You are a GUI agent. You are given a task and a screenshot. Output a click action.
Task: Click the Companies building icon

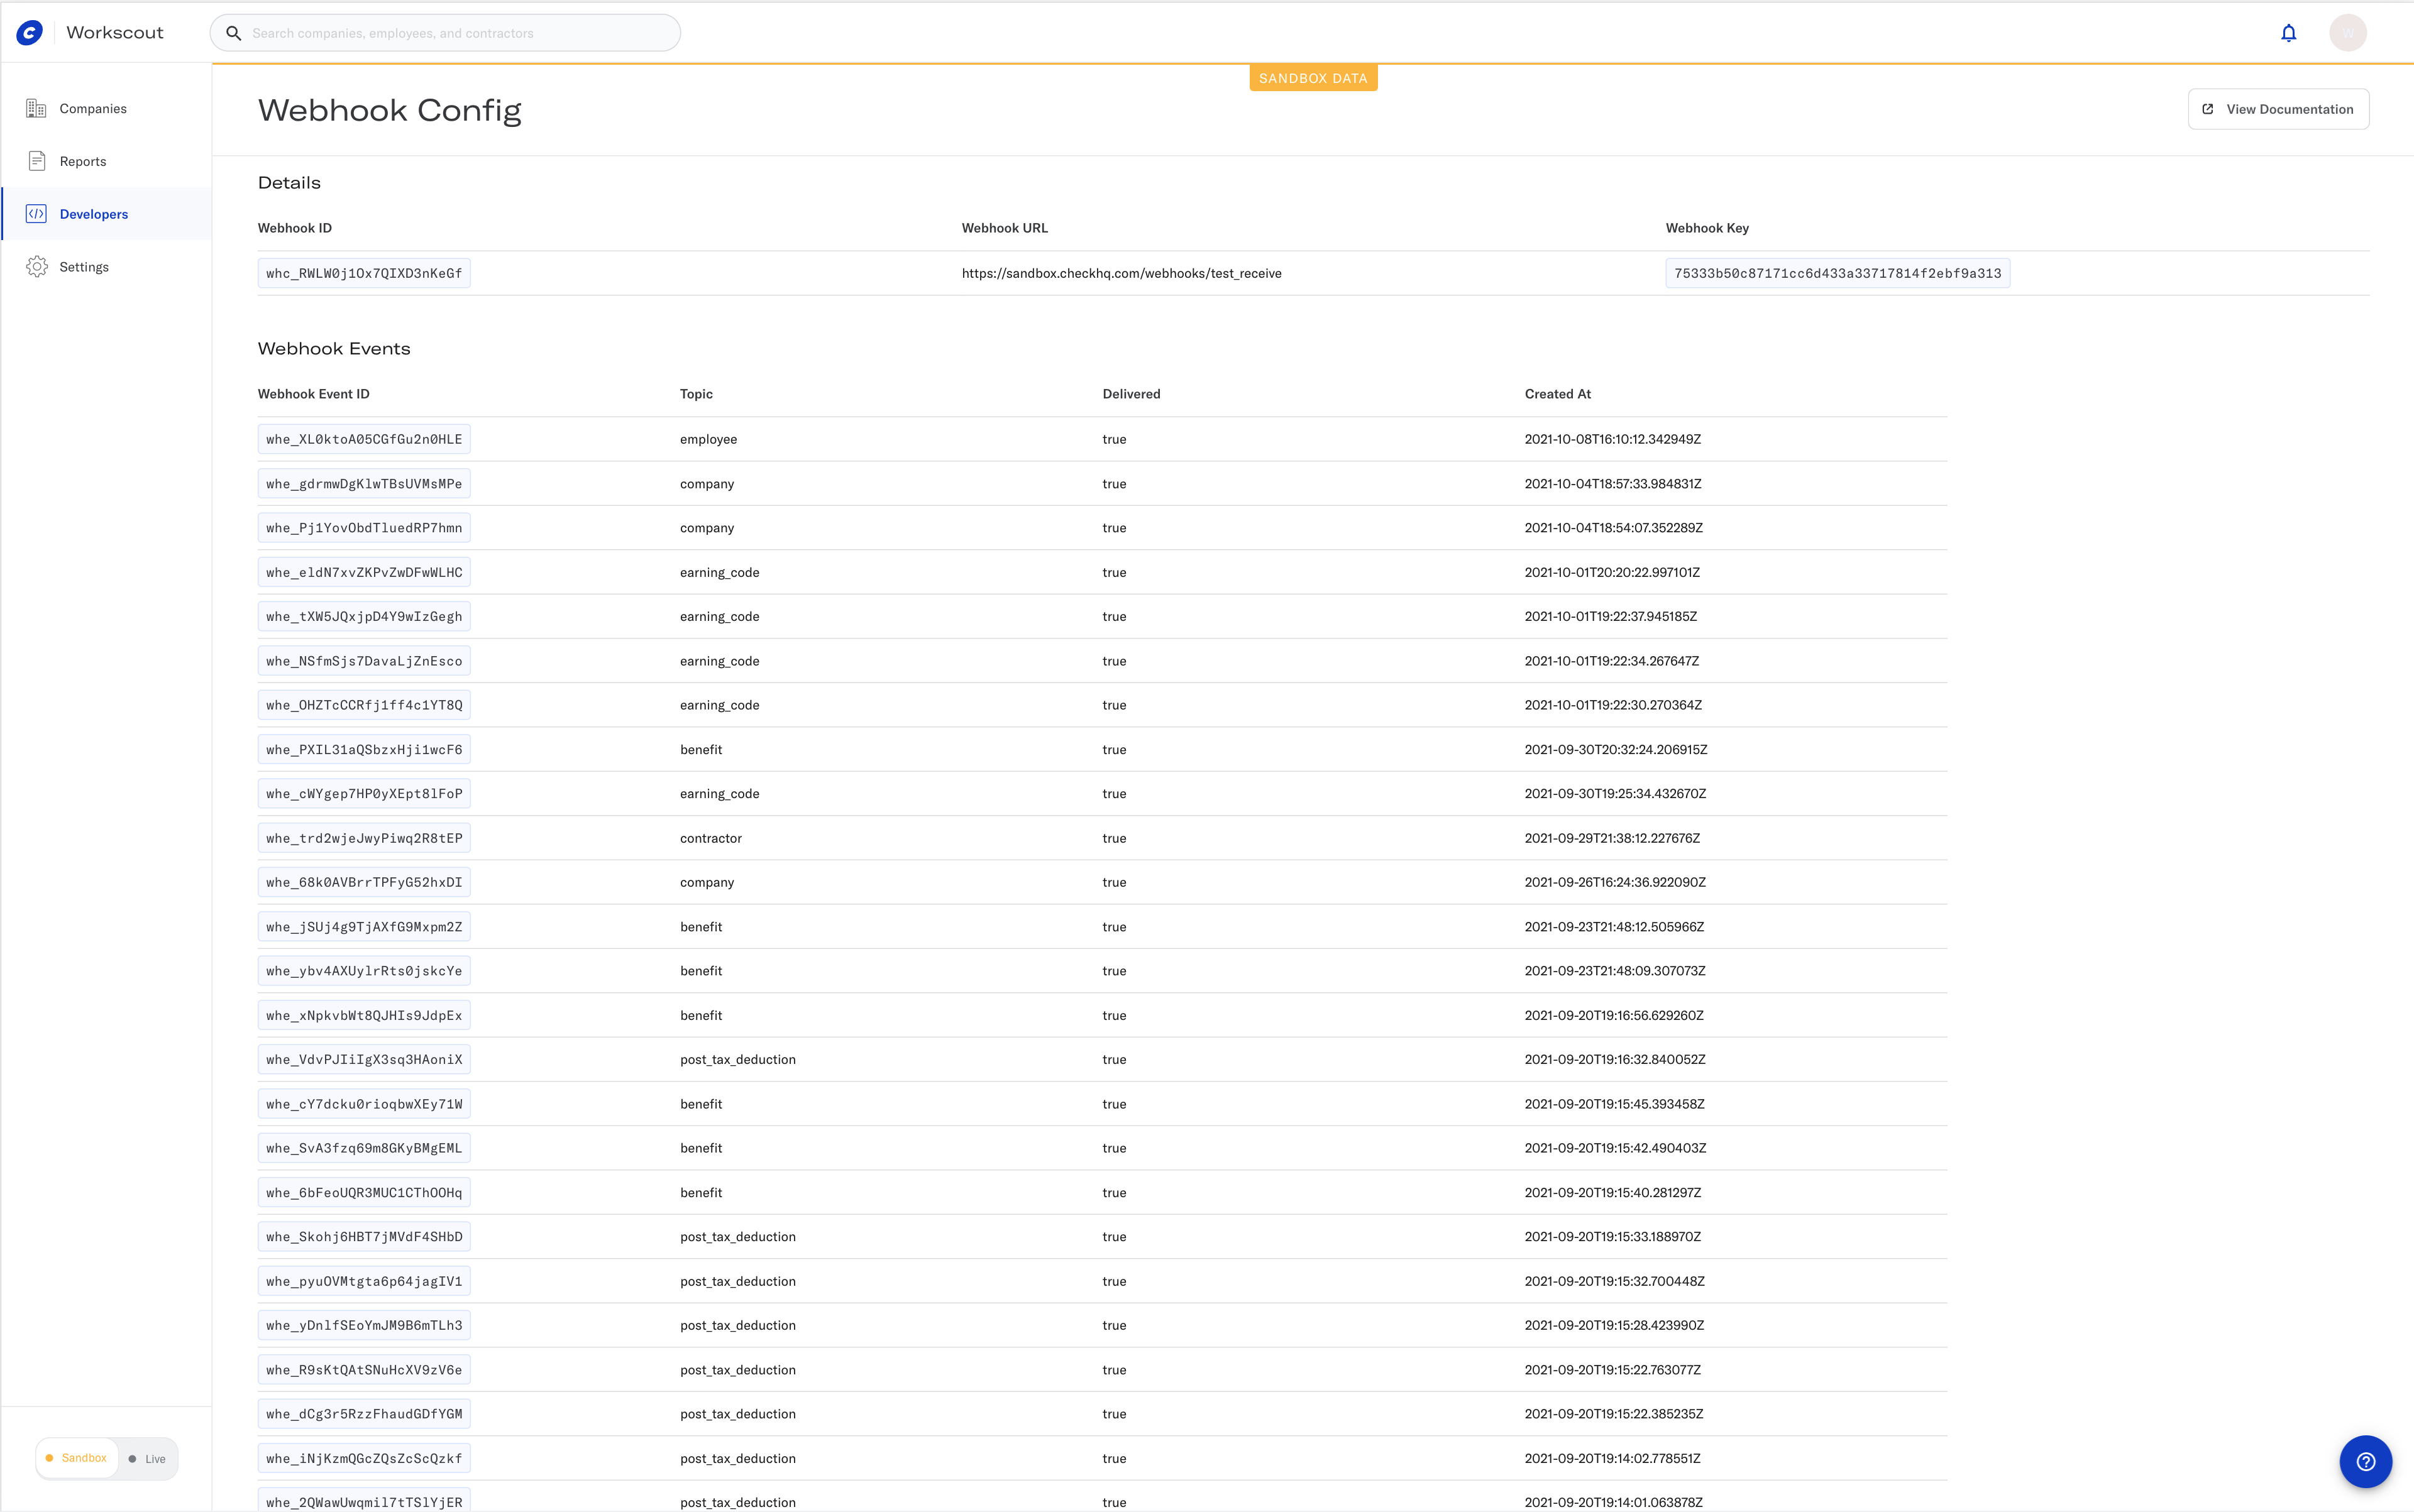37,108
